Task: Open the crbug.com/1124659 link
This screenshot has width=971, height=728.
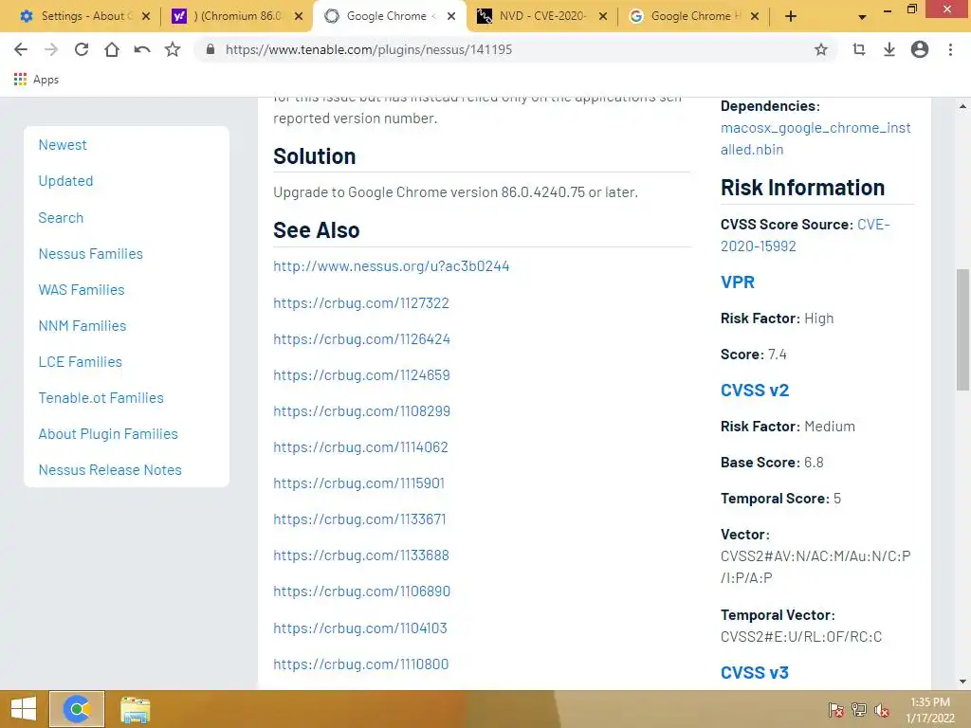Action: pos(361,375)
